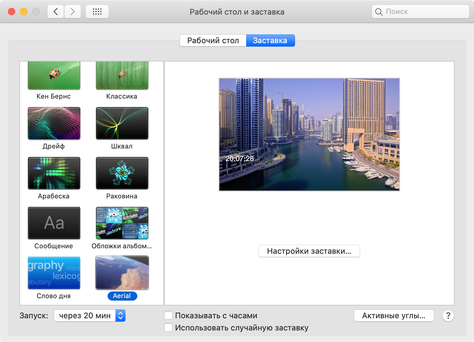Select the Сообщение screensaver icon
Screen dimensions: 474x342
pos(54,223)
